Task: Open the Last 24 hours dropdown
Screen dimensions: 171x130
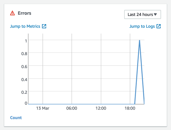Action: point(142,14)
